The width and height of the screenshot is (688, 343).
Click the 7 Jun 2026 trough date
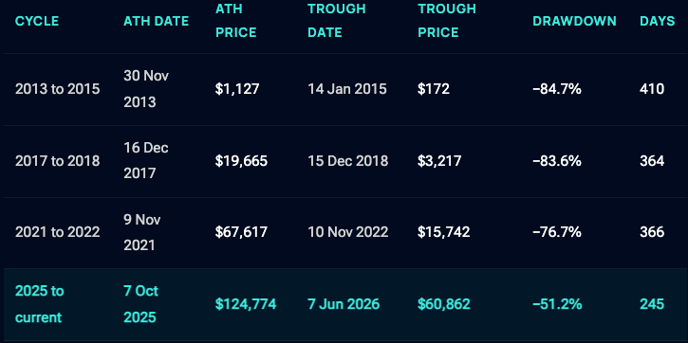(x=344, y=304)
